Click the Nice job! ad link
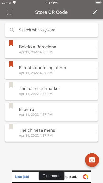103x183 pixels. [x=22, y=177]
